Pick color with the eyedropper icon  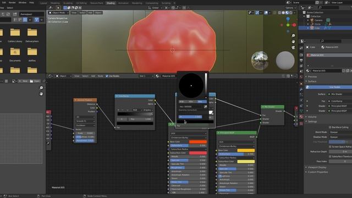[x=205, y=107]
